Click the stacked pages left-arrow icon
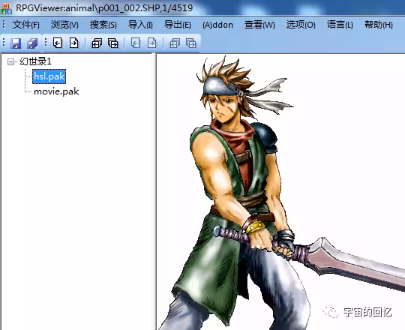This screenshot has width=405, height=330. [97, 43]
